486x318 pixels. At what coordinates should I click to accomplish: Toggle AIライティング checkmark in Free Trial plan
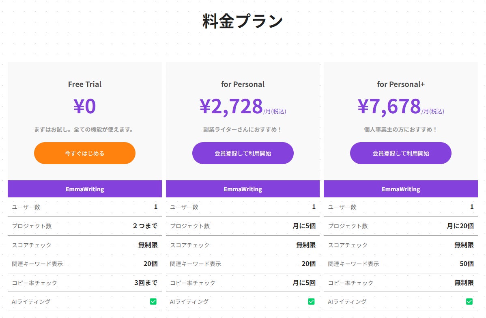(153, 301)
